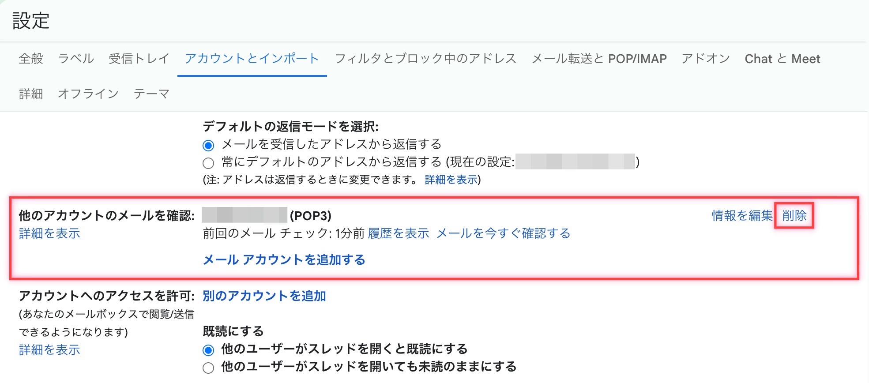Click メールを今すぐ確認する link
Screen dimensions: 869x383
(x=503, y=233)
